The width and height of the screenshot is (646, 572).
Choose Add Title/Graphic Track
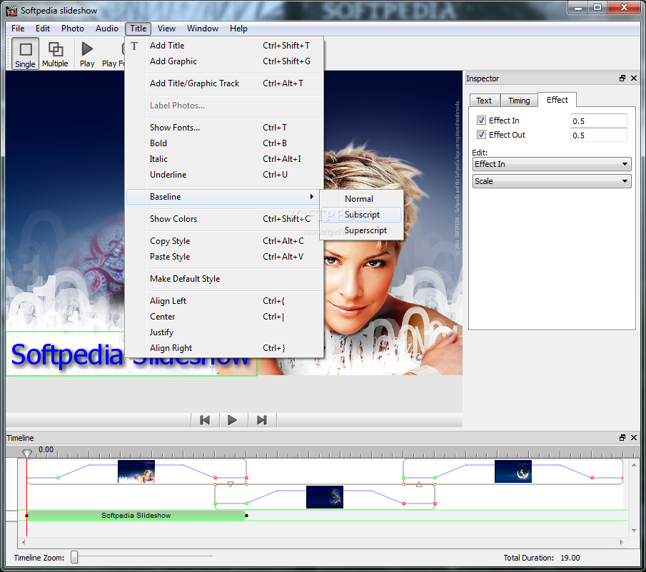click(225, 83)
